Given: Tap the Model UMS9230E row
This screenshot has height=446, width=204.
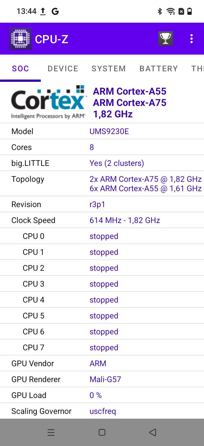Looking at the screenshot, I should (102, 131).
